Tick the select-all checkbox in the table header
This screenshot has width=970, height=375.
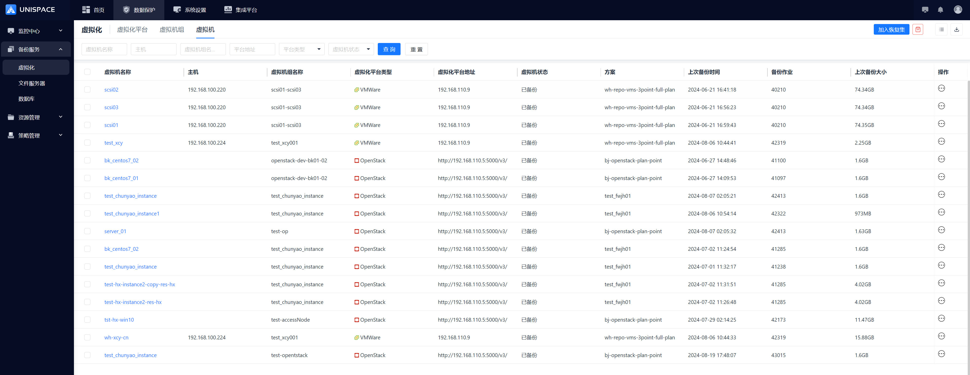[x=87, y=72]
